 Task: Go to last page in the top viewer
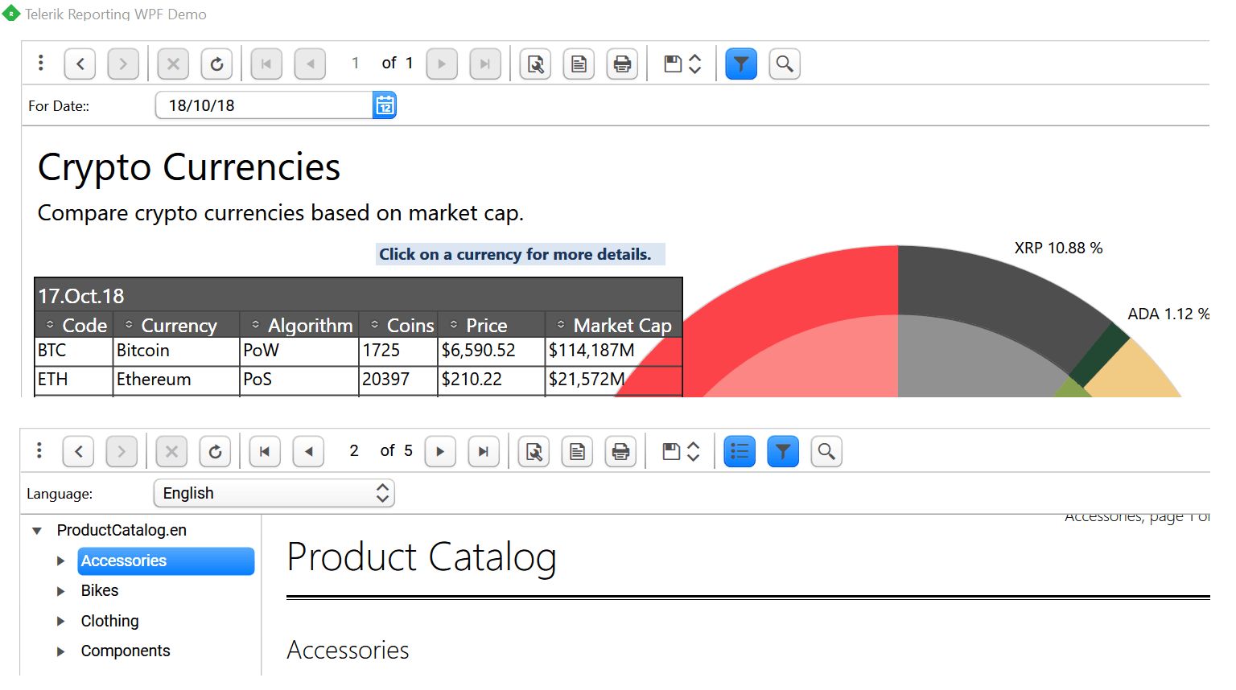485,64
